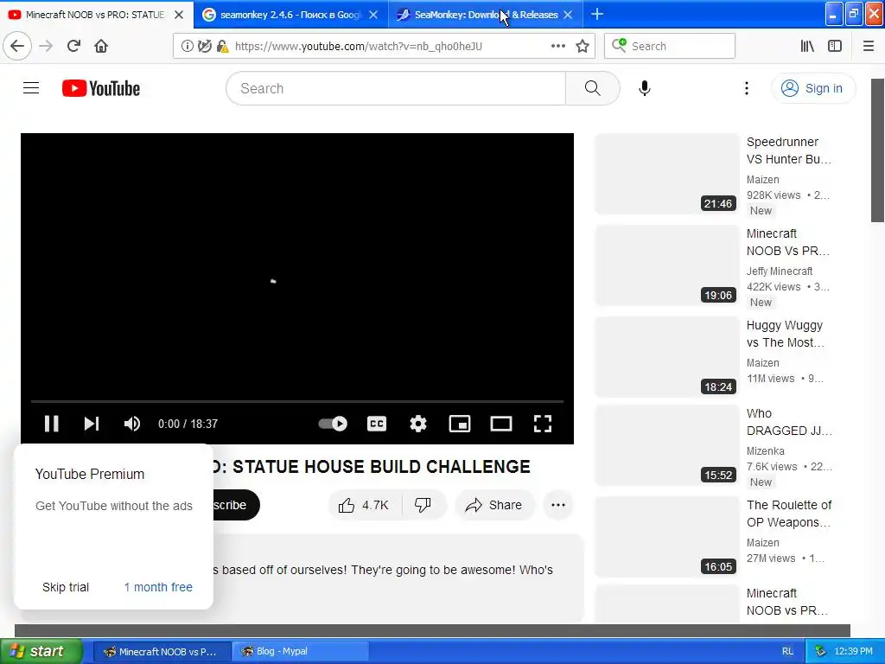The image size is (885, 664).
Task: Switch to miniplayer mode
Action: 460,424
